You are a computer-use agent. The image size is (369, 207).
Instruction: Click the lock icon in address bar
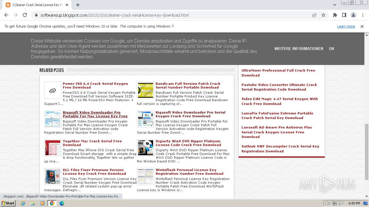[36, 15]
